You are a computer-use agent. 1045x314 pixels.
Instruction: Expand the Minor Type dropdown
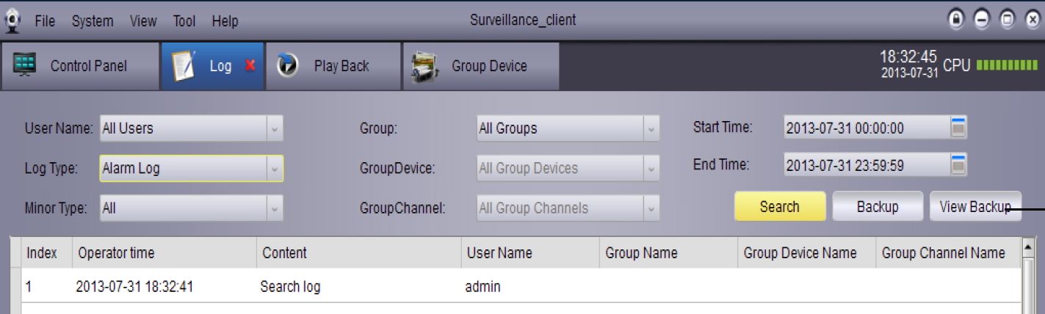point(275,208)
